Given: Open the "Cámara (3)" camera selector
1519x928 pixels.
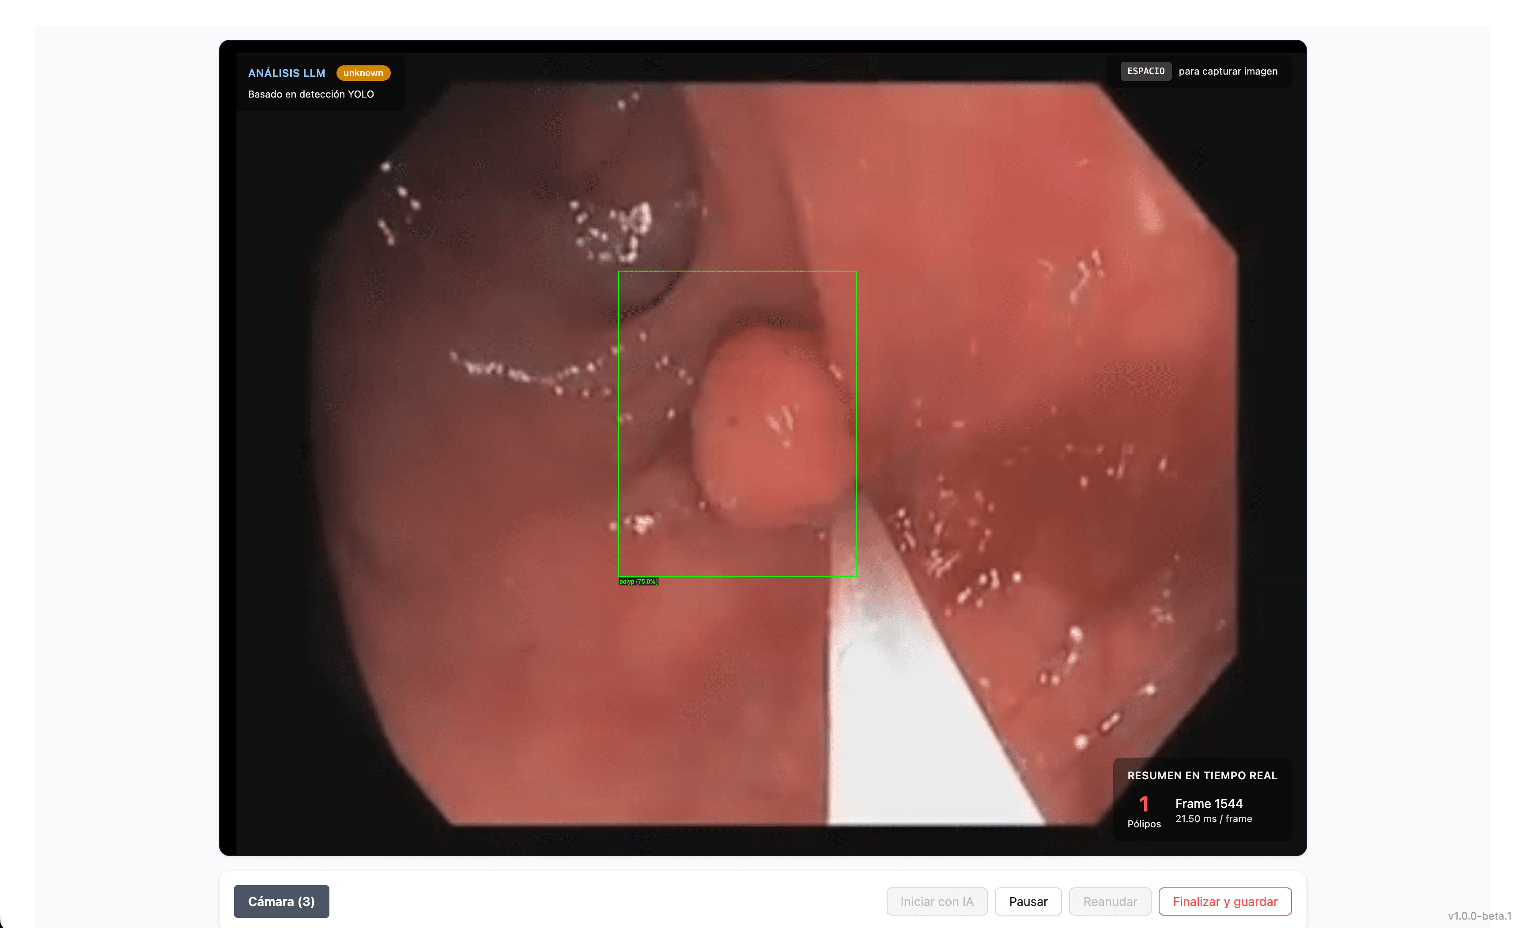Looking at the screenshot, I should pos(281,901).
